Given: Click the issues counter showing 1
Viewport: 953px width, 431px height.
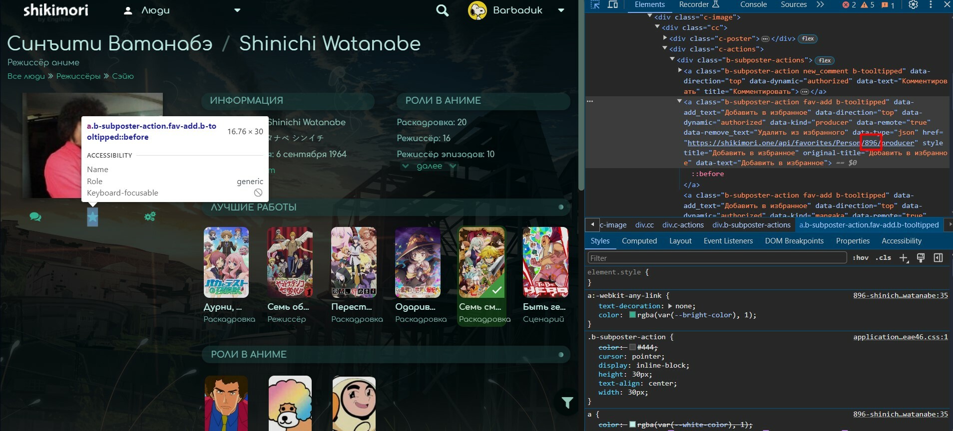Looking at the screenshot, I should point(888,5).
